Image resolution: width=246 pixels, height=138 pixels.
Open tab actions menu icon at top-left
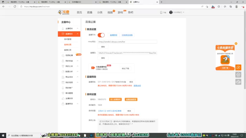point(3,2)
